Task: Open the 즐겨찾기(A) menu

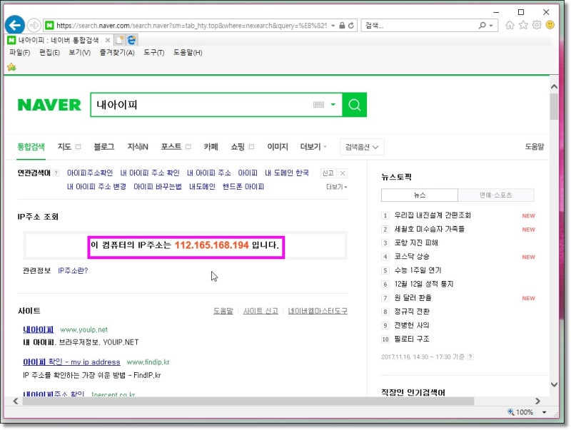Action: pyautogui.click(x=117, y=53)
